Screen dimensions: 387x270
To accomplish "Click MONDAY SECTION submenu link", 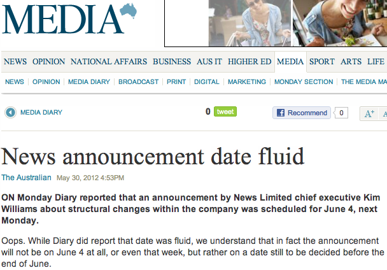I will point(304,82).
